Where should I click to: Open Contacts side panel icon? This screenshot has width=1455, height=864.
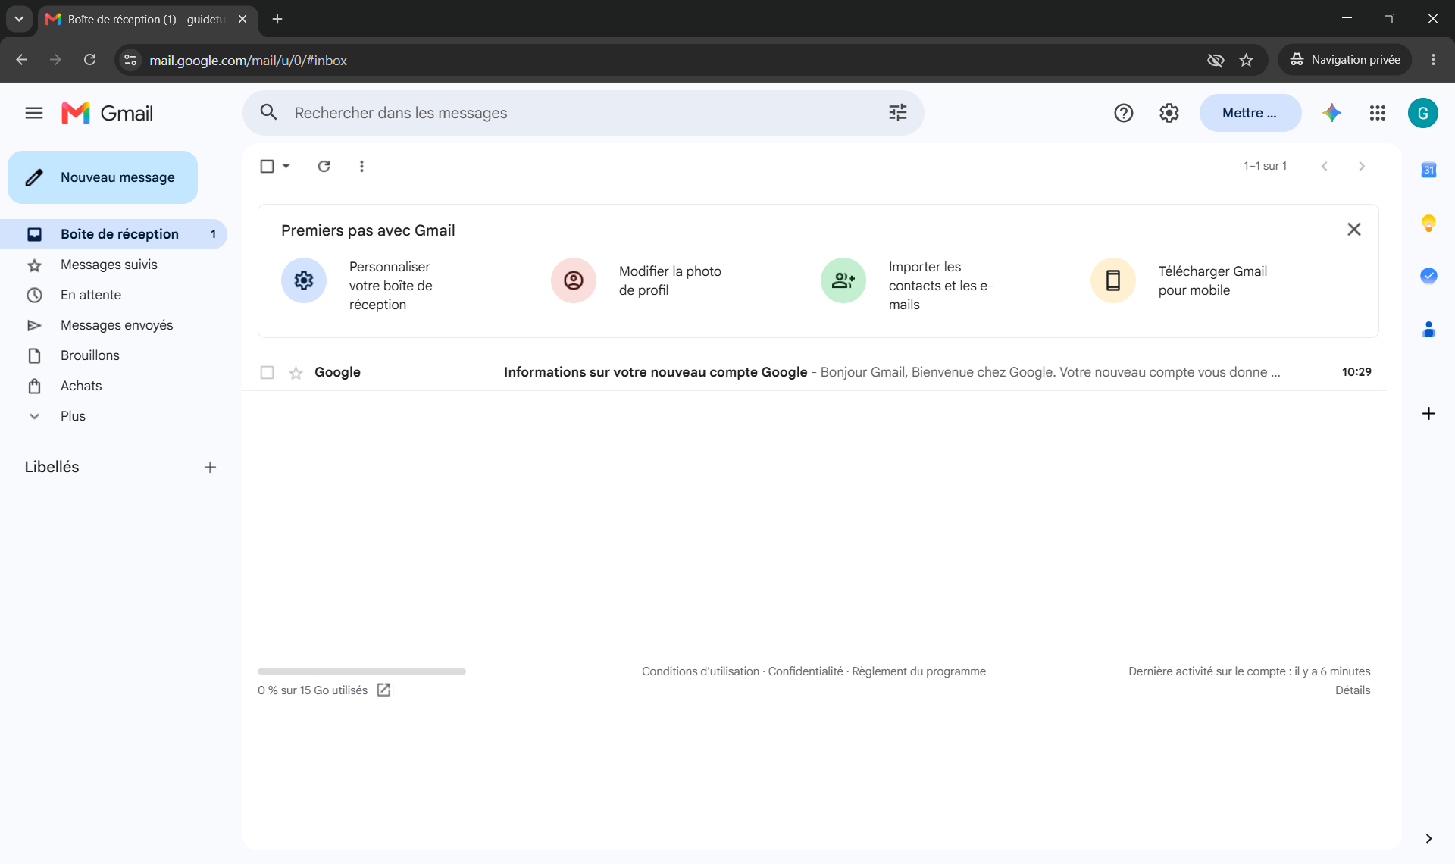pyautogui.click(x=1428, y=329)
